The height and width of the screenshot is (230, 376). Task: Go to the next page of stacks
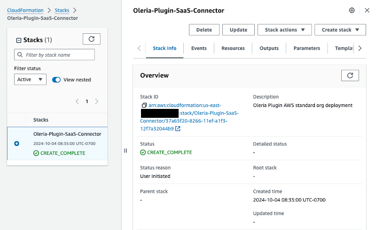point(97,101)
